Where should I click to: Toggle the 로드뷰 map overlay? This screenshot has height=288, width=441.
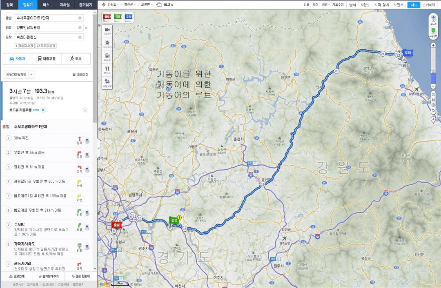pyautogui.click(x=433, y=20)
